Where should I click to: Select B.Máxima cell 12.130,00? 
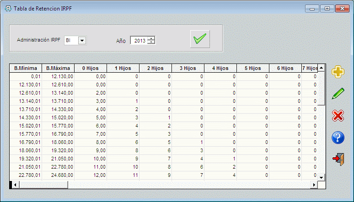pyautogui.click(x=58, y=76)
